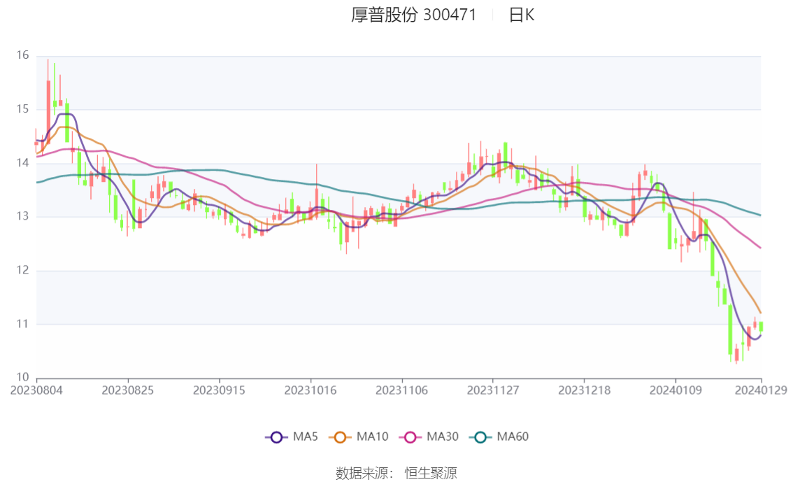793x482 pixels.
Task: Click x-axis date label 20230915
Action: (219, 390)
